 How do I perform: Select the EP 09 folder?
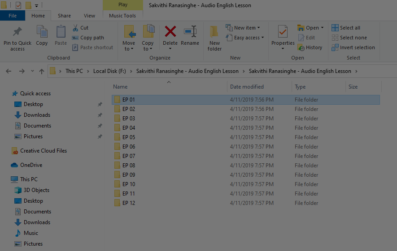coord(245,175)
